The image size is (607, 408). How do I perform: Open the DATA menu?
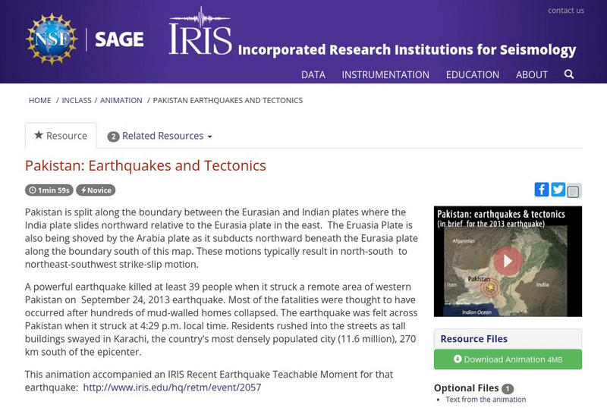(x=313, y=75)
